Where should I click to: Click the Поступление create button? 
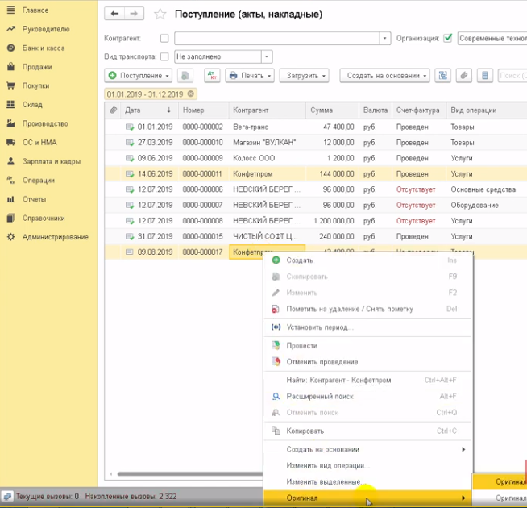[139, 76]
